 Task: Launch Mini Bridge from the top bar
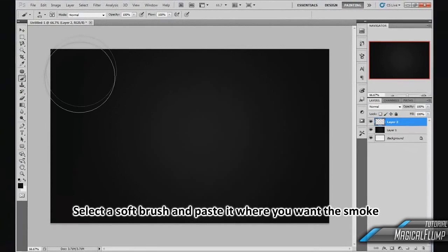coord(191,5)
